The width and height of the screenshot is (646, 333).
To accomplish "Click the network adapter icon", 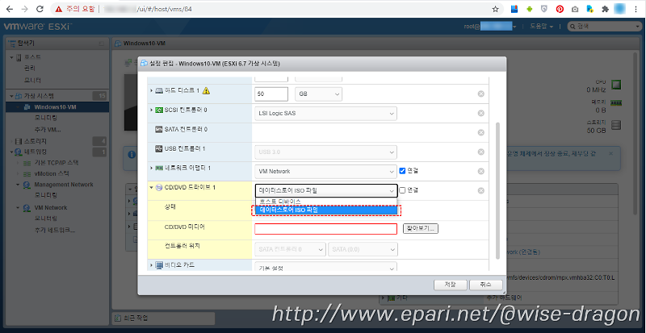I will 159,168.
